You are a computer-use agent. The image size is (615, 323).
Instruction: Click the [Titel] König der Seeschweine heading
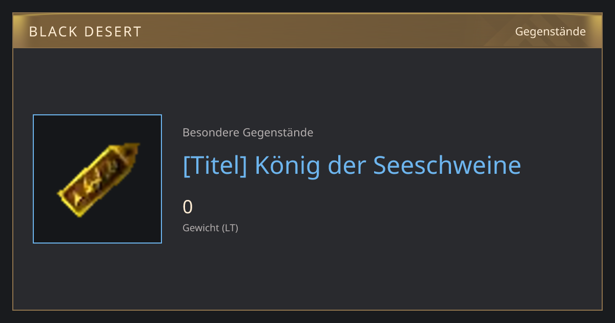coord(352,166)
